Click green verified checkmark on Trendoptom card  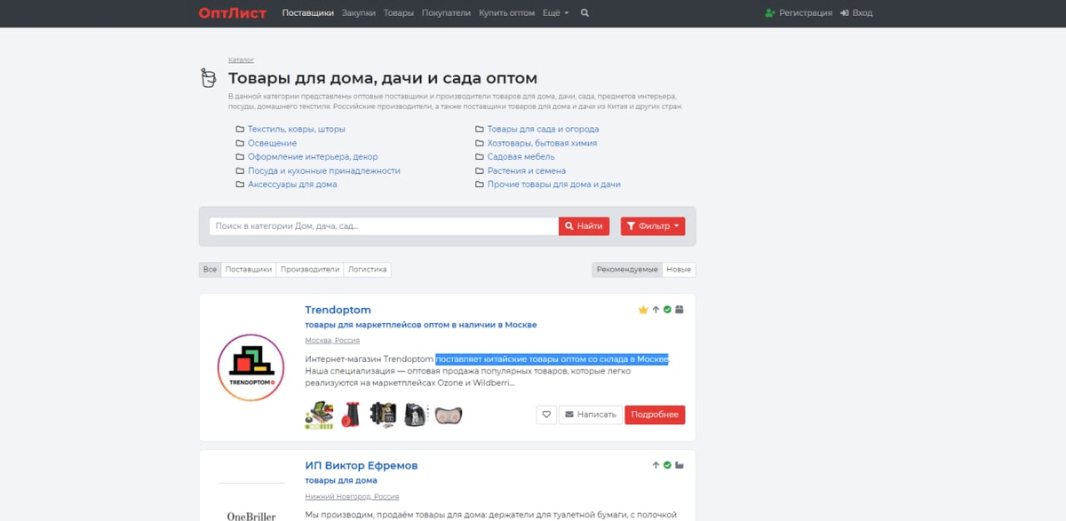[667, 310]
